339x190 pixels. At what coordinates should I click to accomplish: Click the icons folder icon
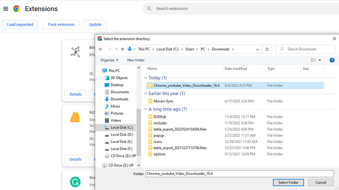pyautogui.click(x=150, y=142)
